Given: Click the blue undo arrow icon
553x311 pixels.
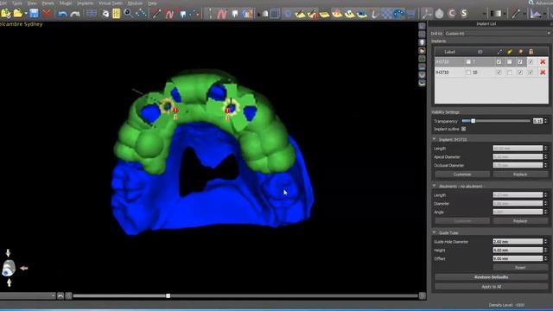Looking at the screenshot, I should point(63,14).
